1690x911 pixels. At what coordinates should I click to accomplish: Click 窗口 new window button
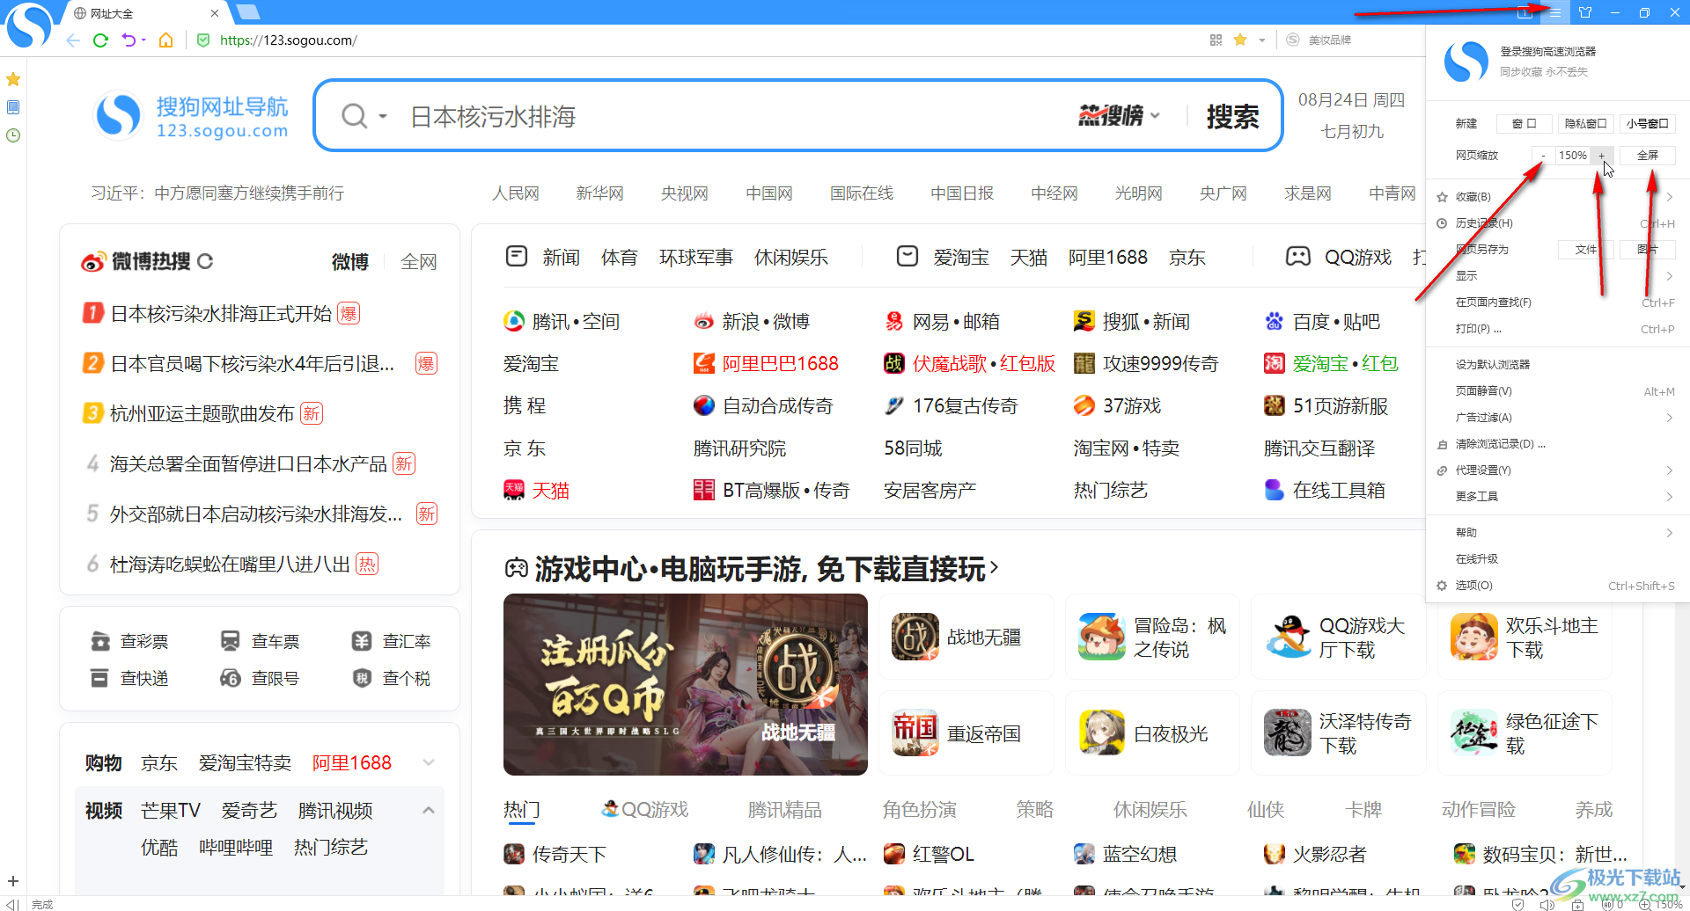[1524, 123]
